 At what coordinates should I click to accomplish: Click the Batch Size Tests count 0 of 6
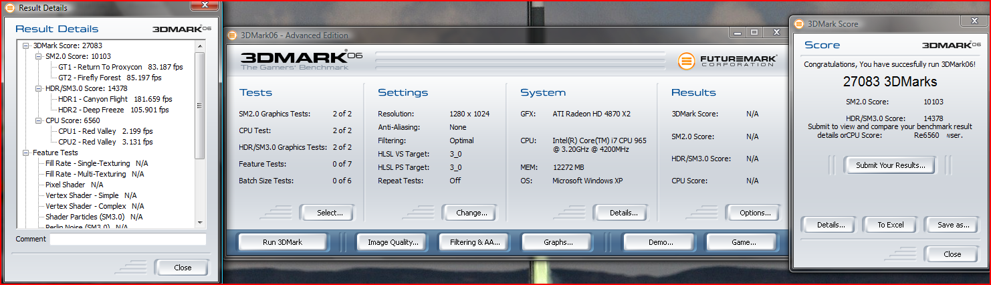(x=342, y=181)
